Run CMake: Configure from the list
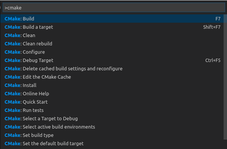 (x=112, y=52)
